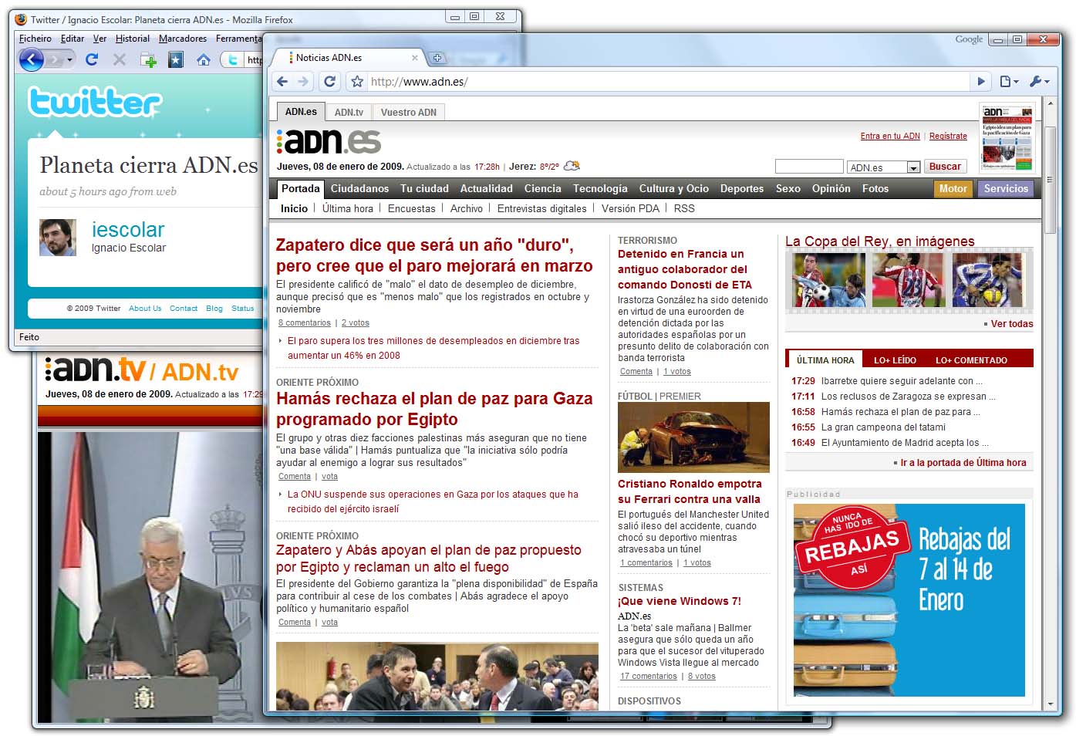Reload the page in the Firefox window
This screenshot has height=736, width=1076.
coord(92,59)
